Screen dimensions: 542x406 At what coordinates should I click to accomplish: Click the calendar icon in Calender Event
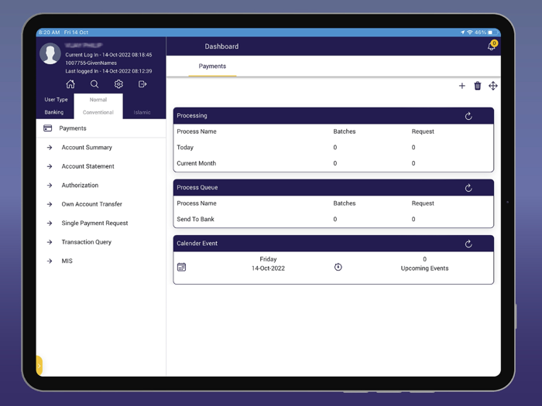181,267
